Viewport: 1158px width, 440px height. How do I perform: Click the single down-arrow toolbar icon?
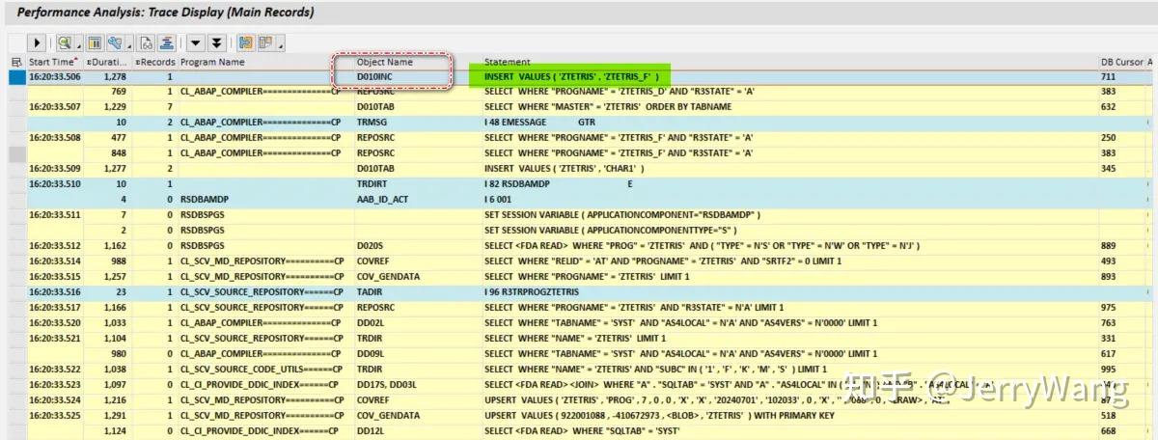click(x=195, y=42)
